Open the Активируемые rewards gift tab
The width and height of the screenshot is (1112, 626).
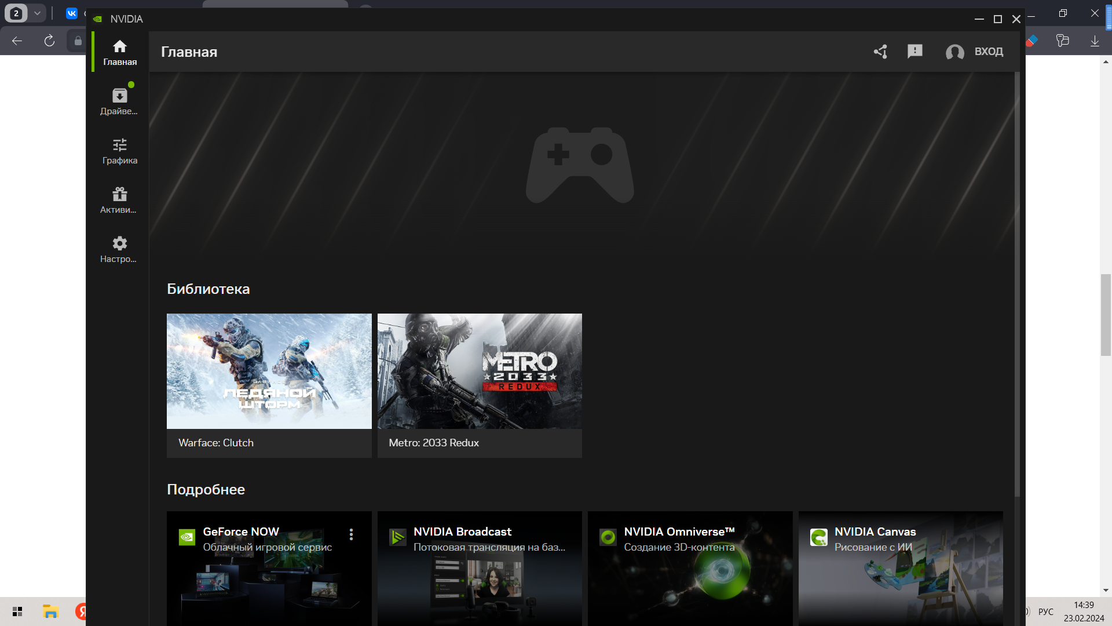point(120,200)
